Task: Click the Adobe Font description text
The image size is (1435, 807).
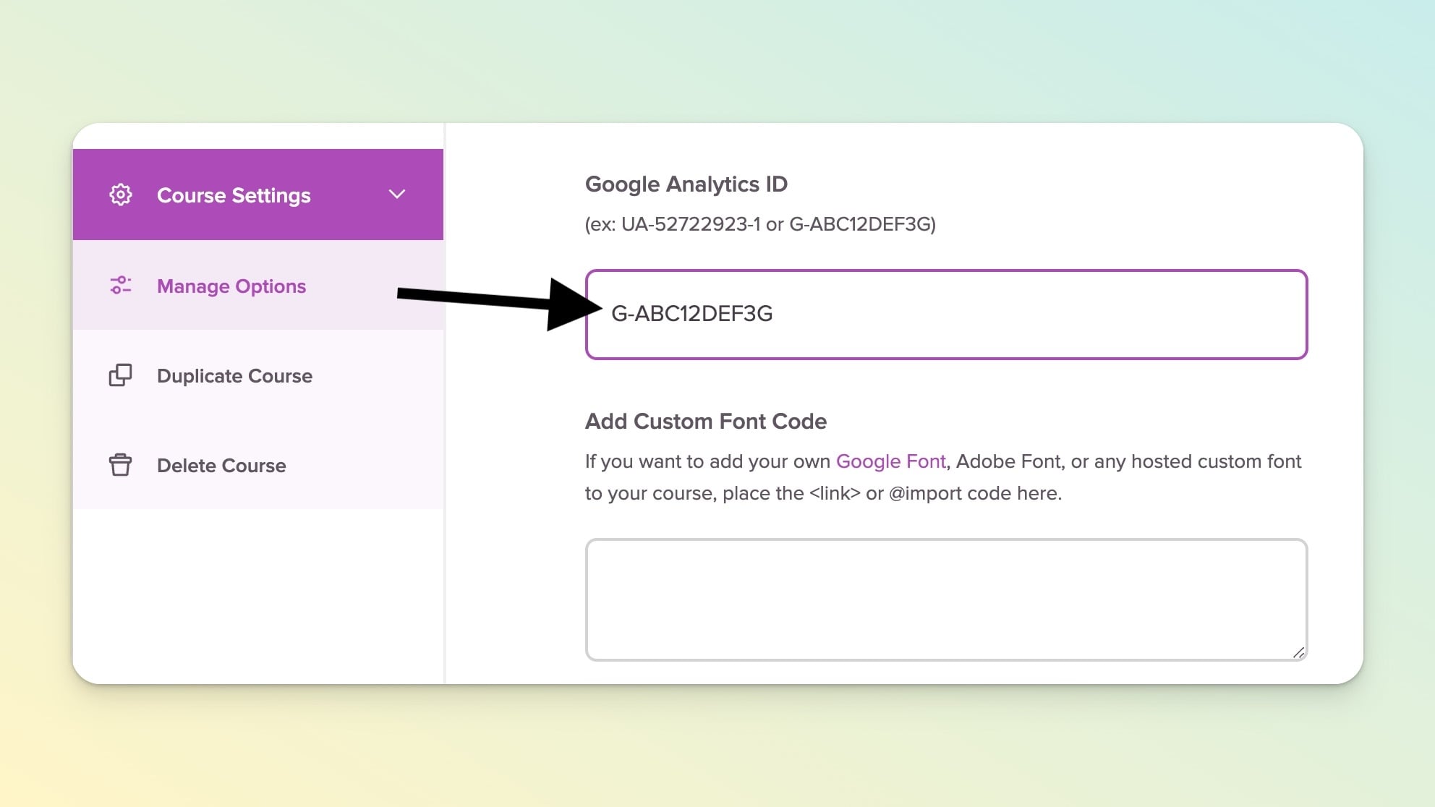Action: coord(1009,461)
